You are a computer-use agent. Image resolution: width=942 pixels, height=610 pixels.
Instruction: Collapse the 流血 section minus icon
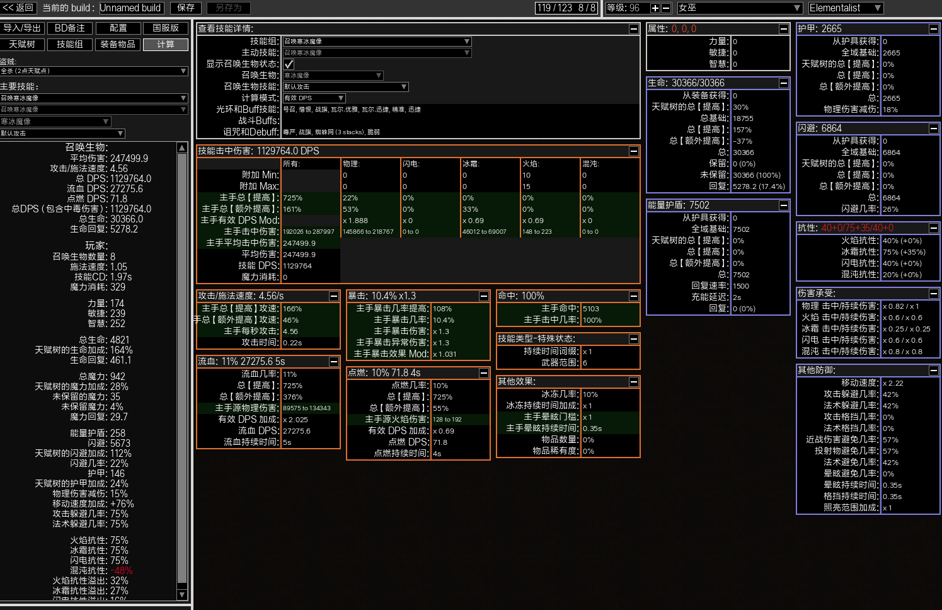click(333, 362)
